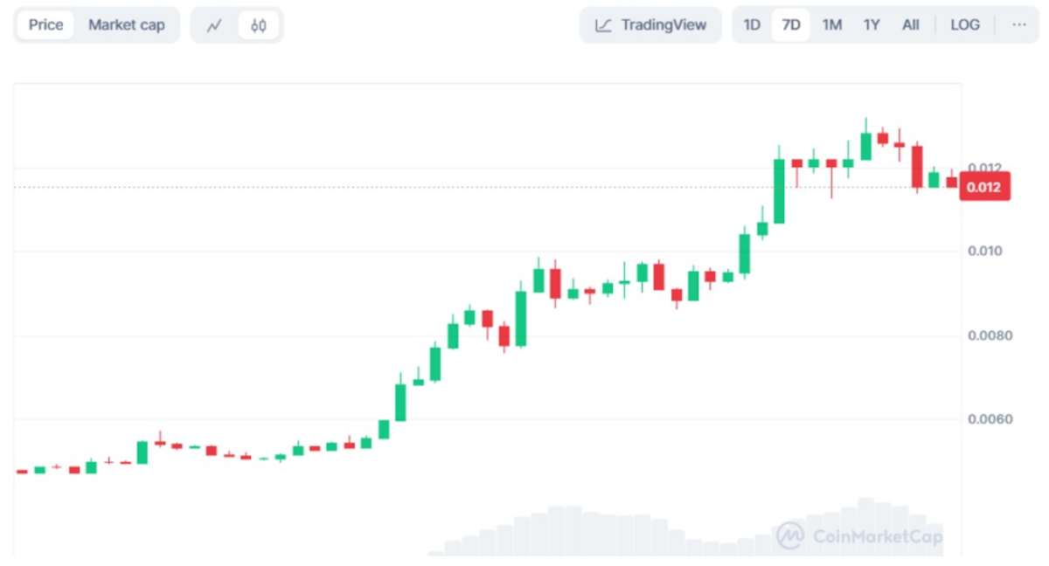Switch to the Market cap tab

pyautogui.click(x=126, y=24)
